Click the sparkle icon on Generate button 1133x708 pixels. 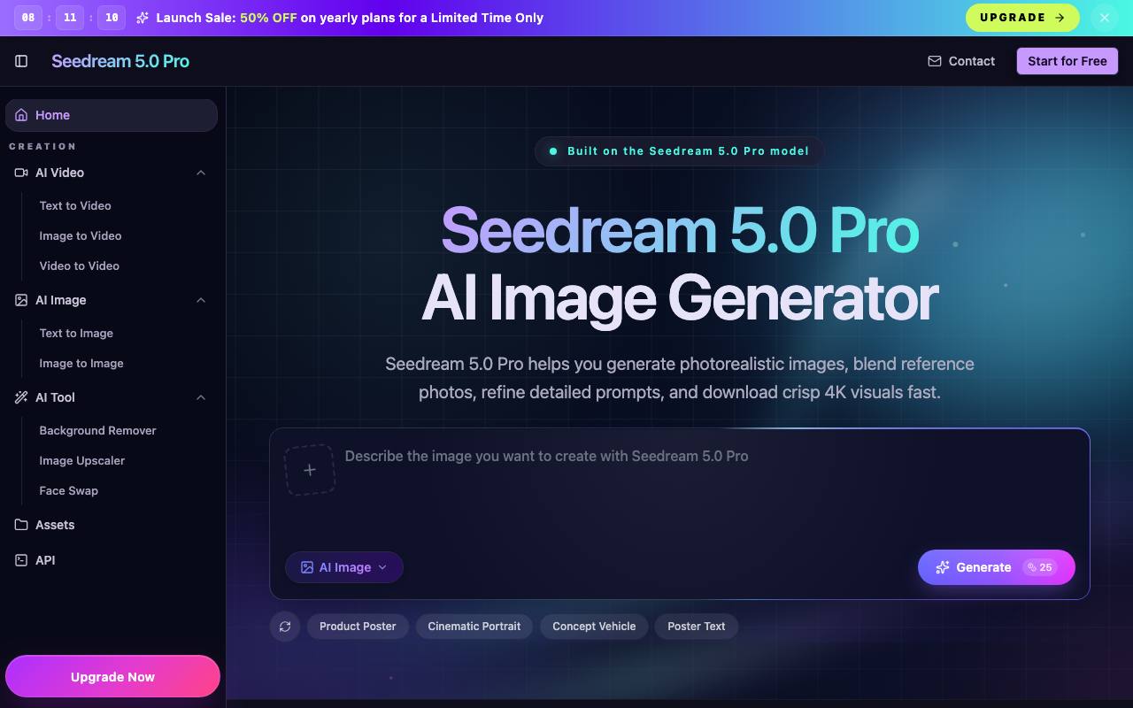(x=943, y=567)
